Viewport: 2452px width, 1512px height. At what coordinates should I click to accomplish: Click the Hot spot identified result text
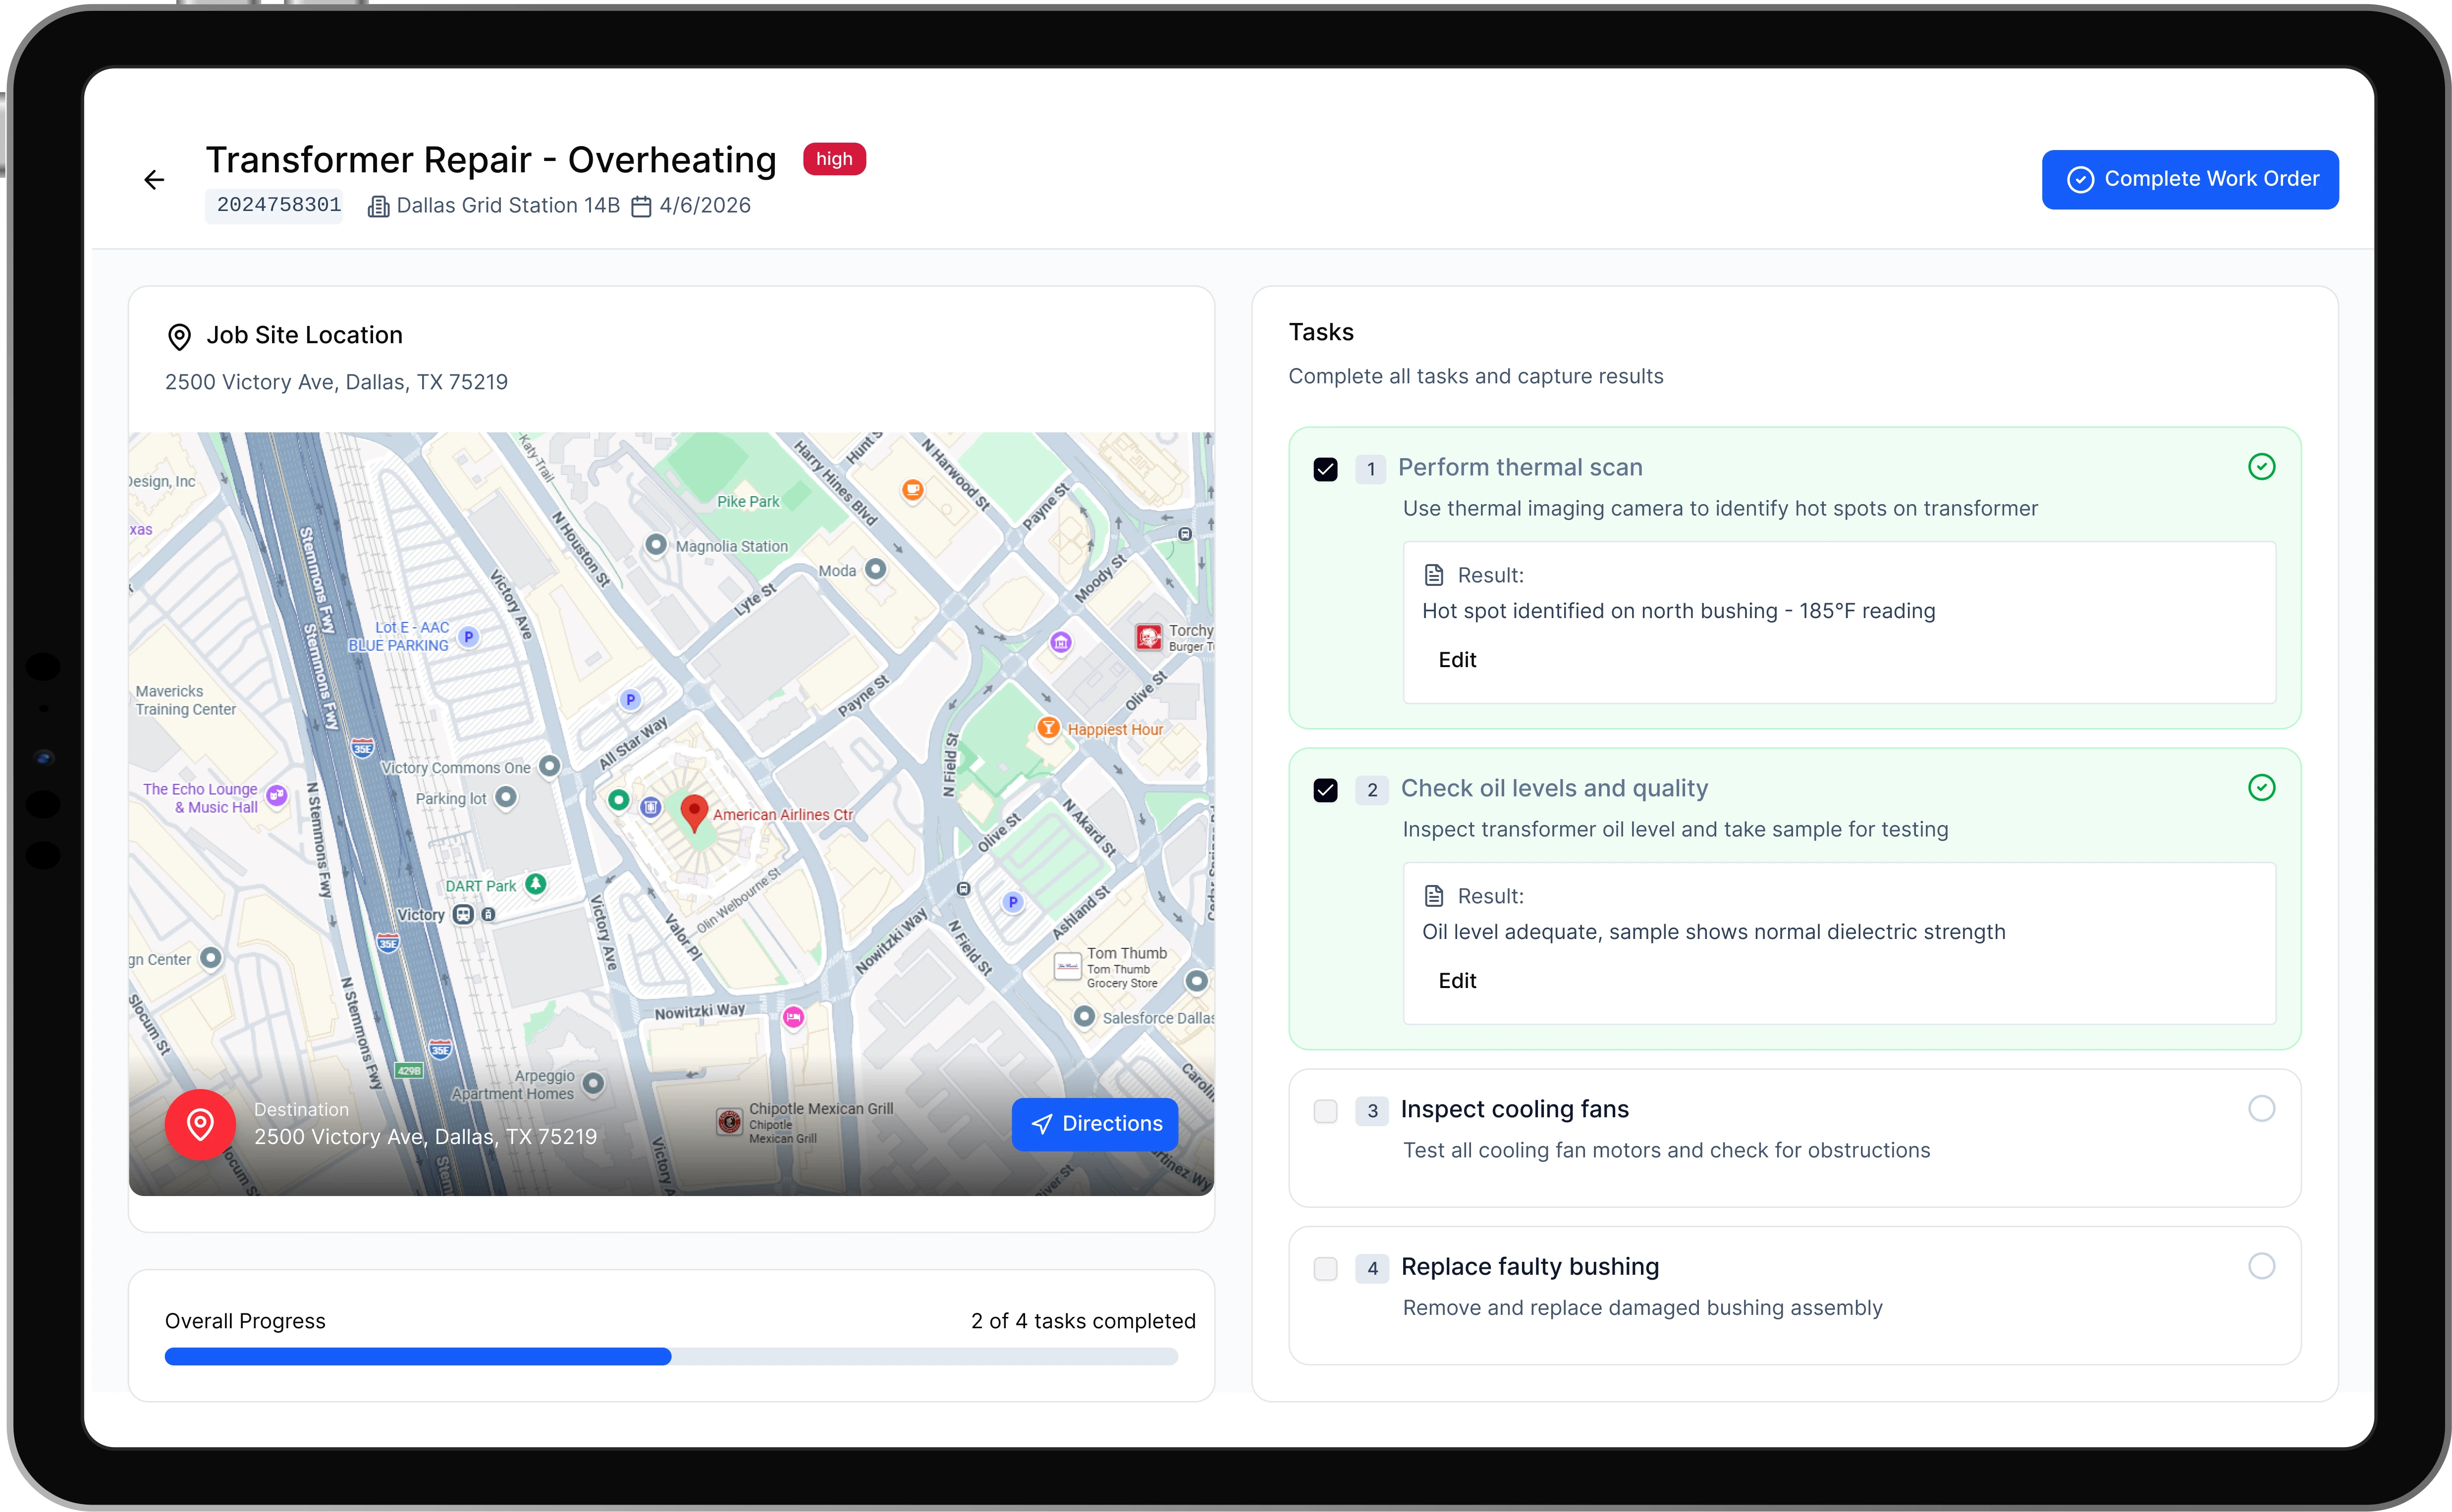click(x=1679, y=611)
